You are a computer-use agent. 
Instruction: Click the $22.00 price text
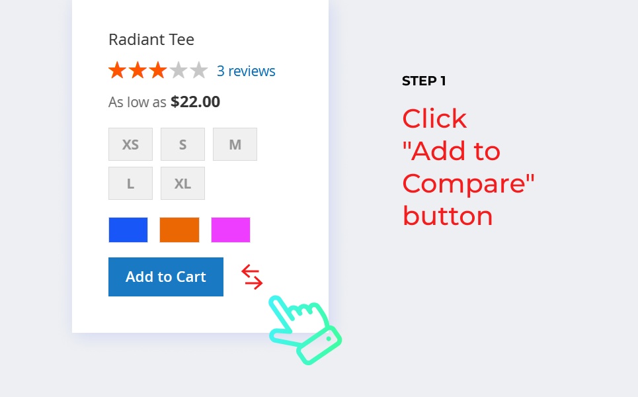tap(195, 102)
